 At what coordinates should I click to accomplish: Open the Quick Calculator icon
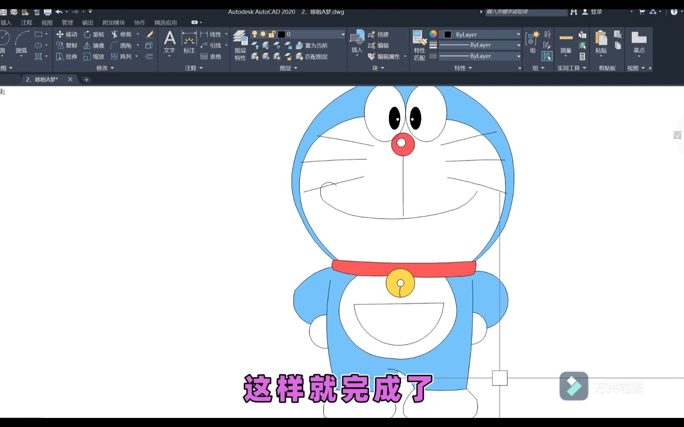pyautogui.click(x=582, y=57)
